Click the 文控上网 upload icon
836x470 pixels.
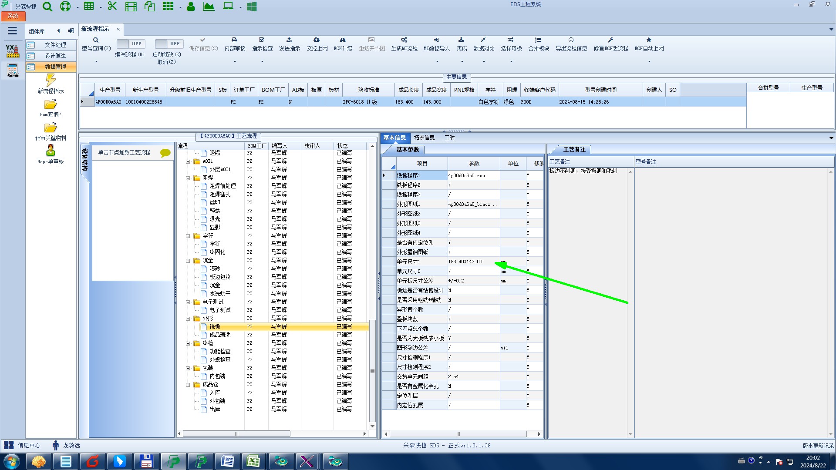pyautogui.click(x=317, y=40)
